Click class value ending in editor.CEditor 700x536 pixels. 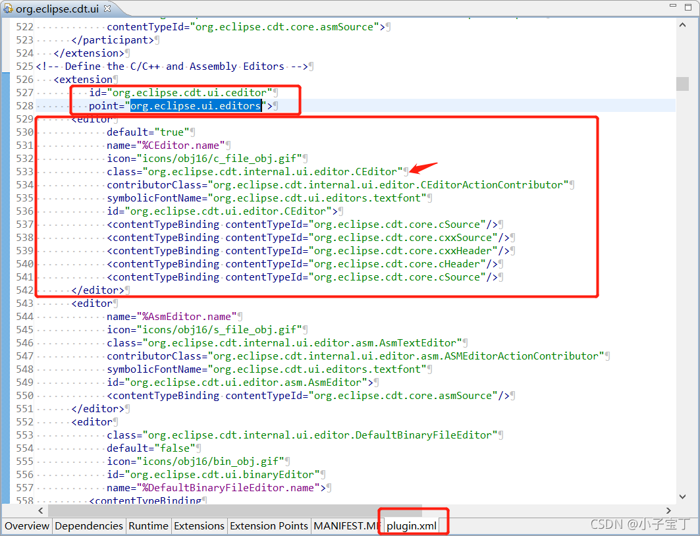pos(254,172)
